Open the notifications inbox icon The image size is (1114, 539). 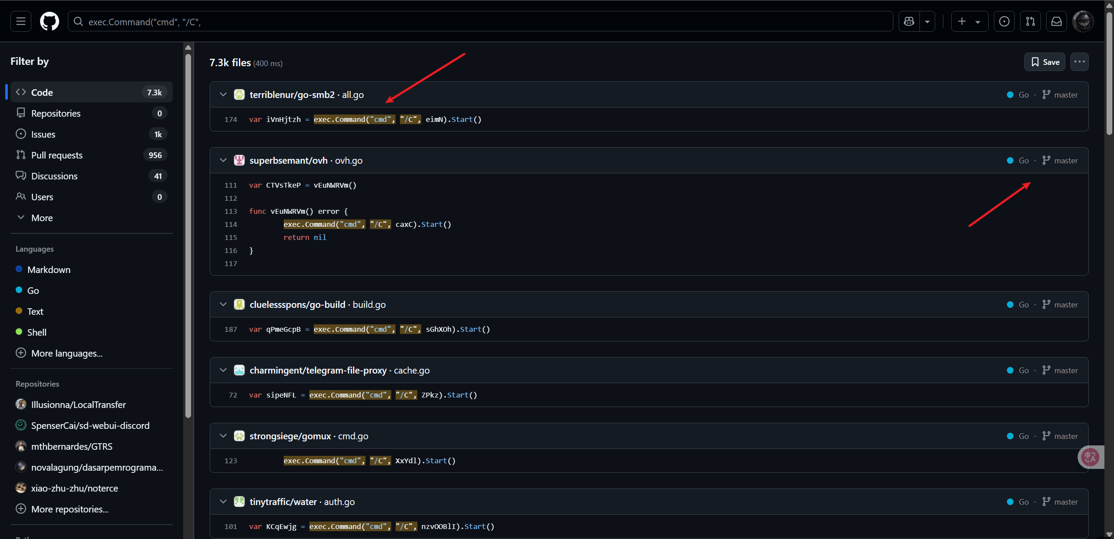coord(1056,21)
